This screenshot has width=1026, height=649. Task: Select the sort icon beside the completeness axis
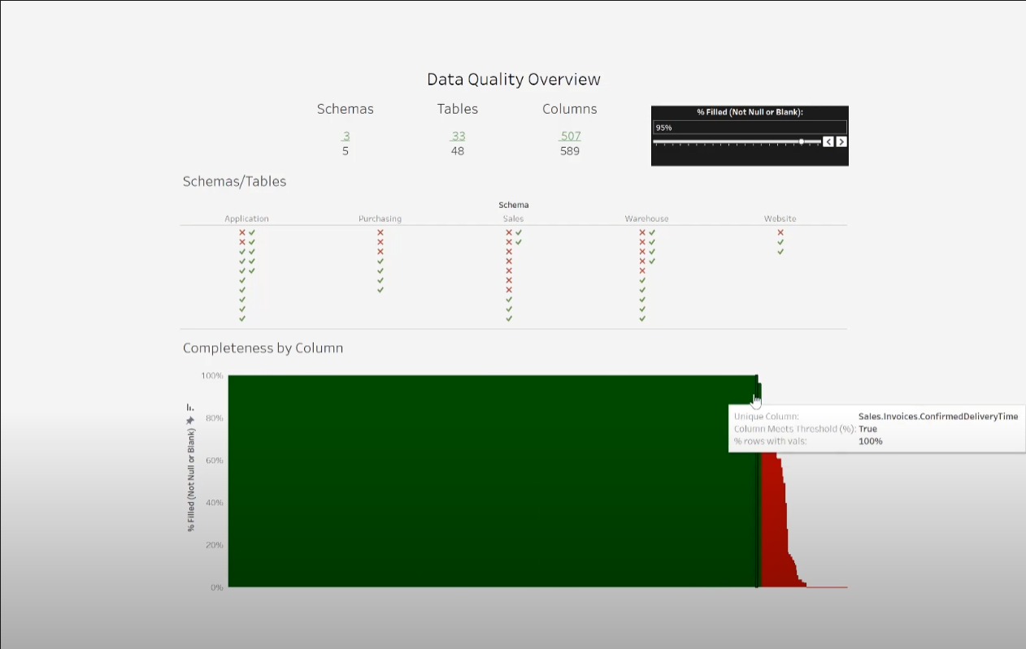pyautogui.click(x=189, y=408)
